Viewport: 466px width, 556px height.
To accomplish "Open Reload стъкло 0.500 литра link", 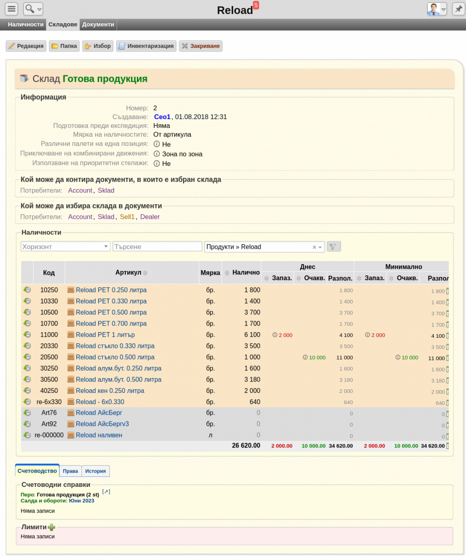I will point(115,357).
